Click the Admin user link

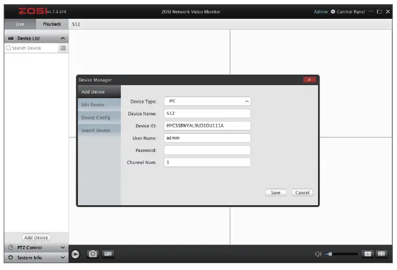click(x=321, y=11)
